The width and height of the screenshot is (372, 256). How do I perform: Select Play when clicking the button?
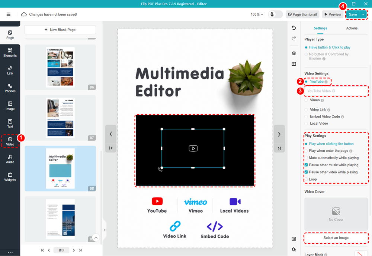tap(329, 144)
